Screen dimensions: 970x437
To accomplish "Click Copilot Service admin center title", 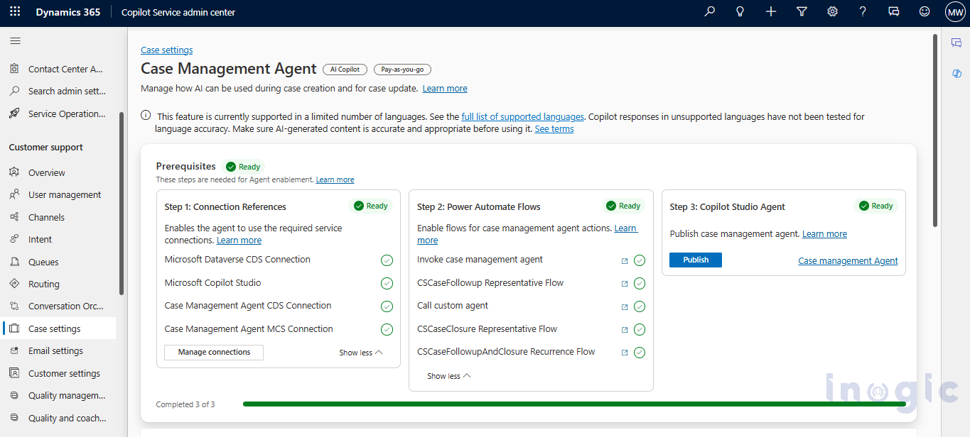I will point(178,12).
